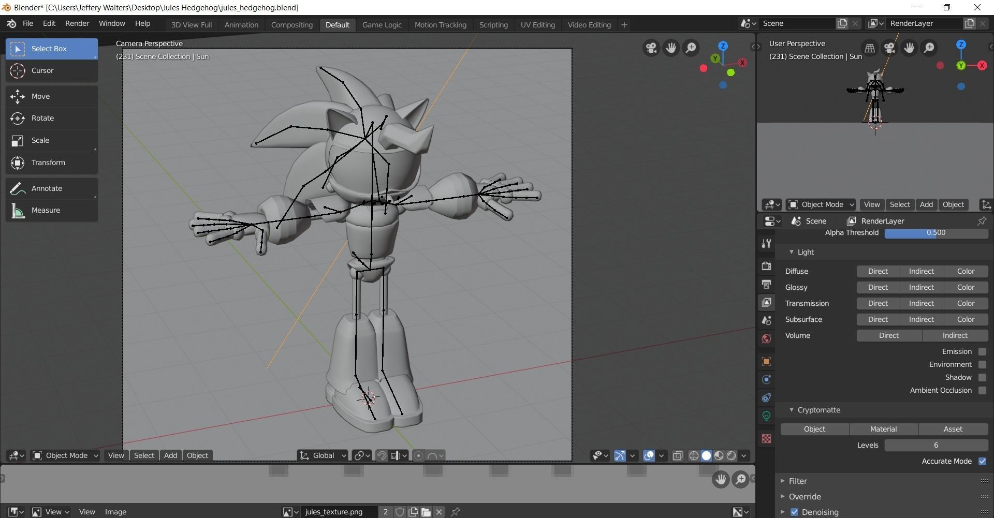Viewport: 994px width, 518px height.
Task: Uncheck the Accurate Mode checkbox
Action: click(x=982, y=461)
